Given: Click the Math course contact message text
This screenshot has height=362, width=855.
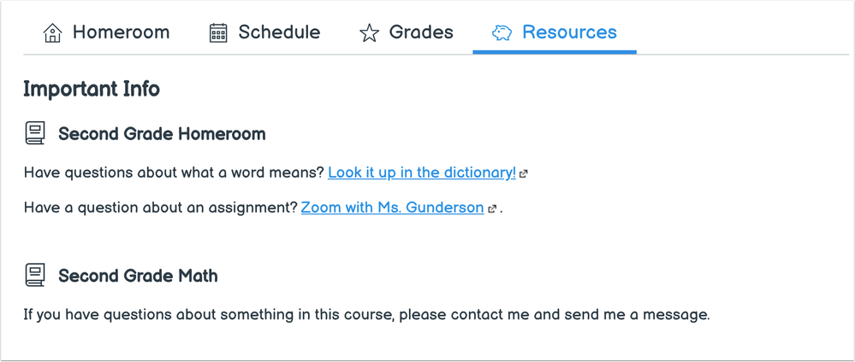Looking at the screenshot, I should pyautogui.click(x=366, y=315).
